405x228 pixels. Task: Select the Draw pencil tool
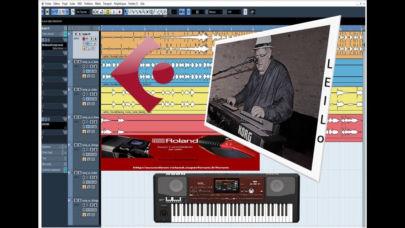pos(154,12)
